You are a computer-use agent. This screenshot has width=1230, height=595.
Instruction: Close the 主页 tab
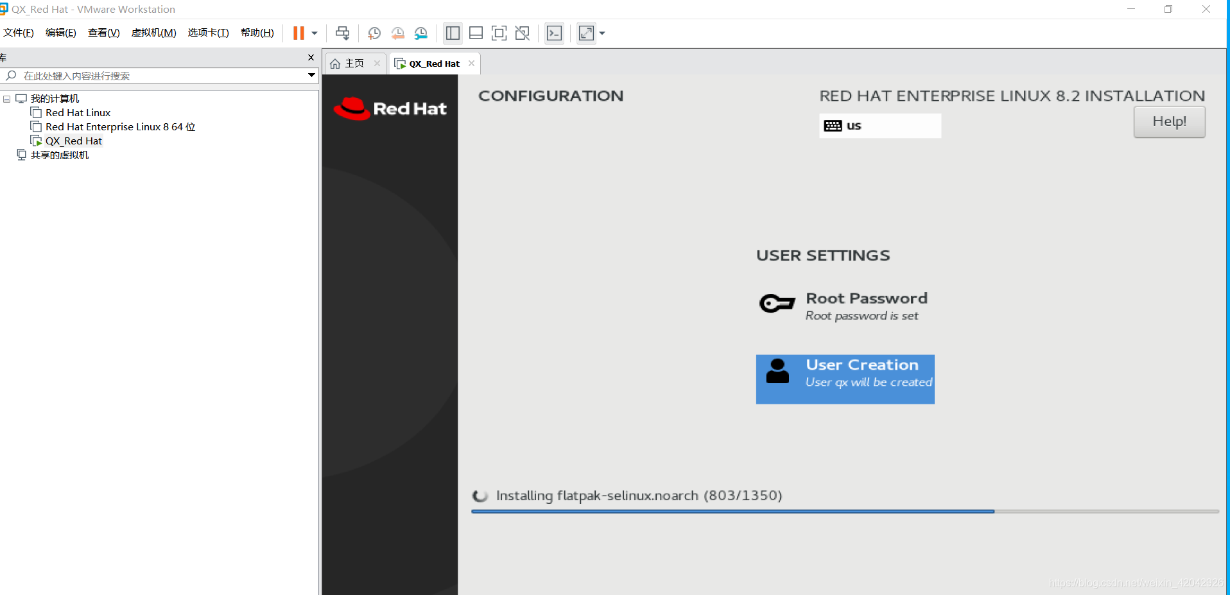pos(377,63)
